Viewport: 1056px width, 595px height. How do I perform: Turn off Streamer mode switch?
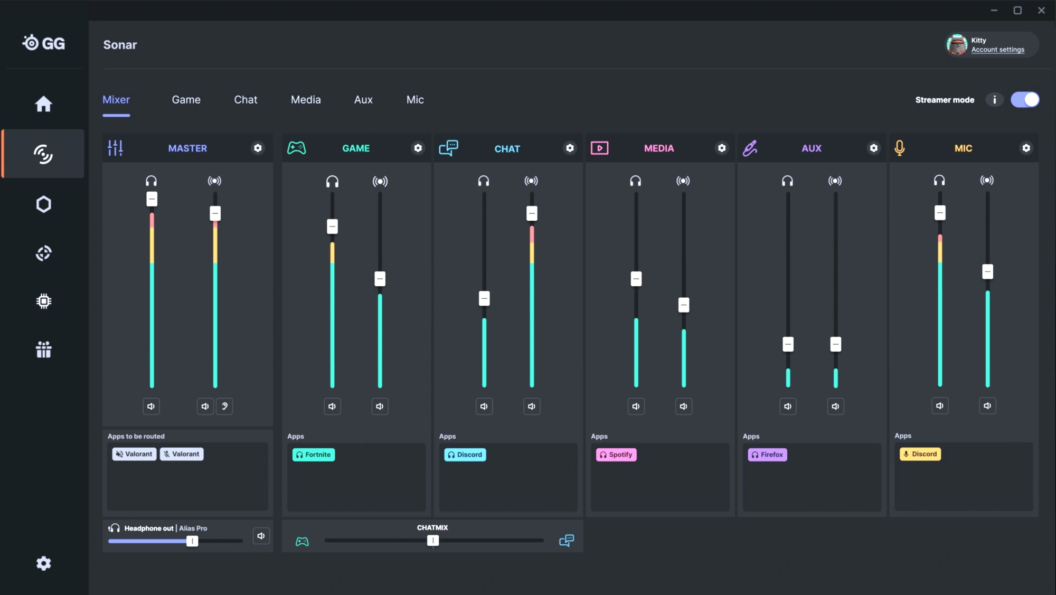(x=1025, y=100)
